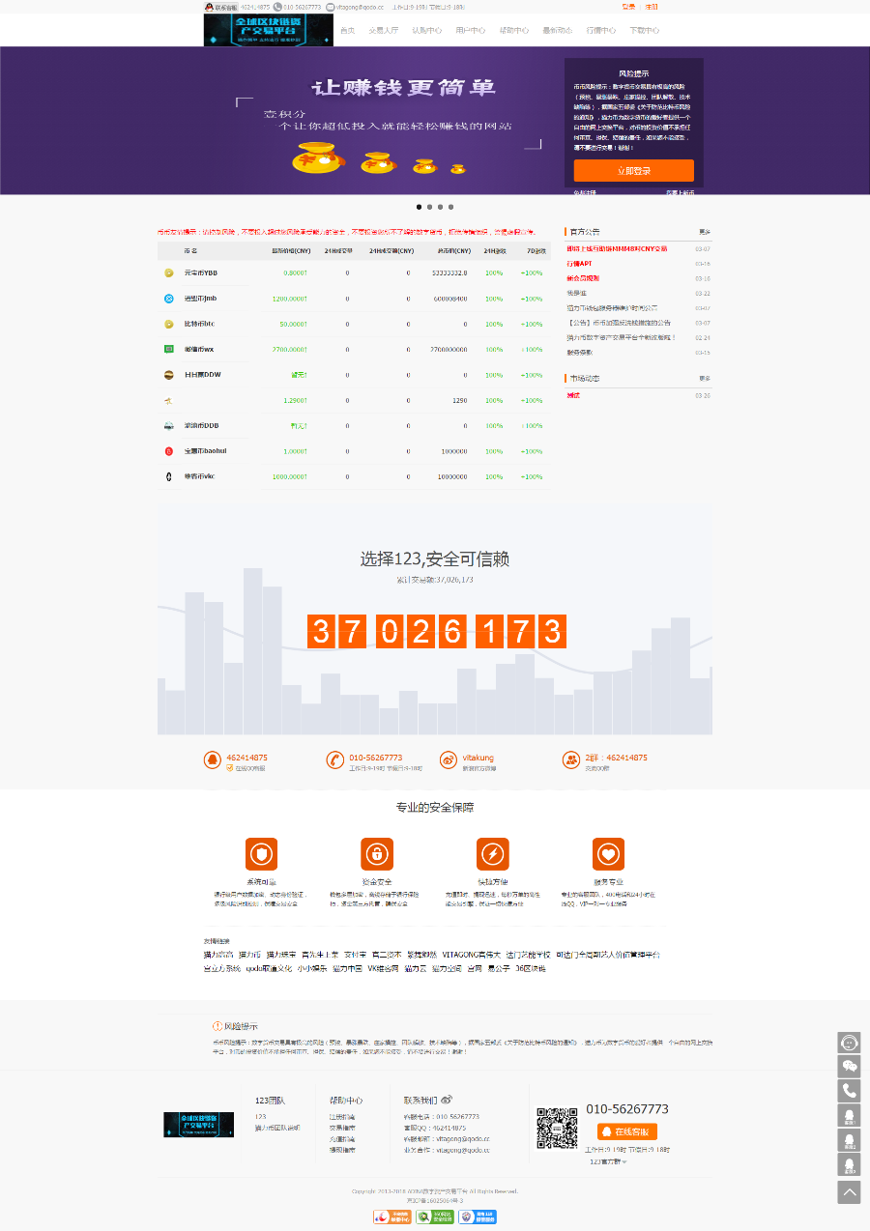Screen dimensions: 870x1231
Task: Open 用户中心 in the navigation bar
Action: coord(471,30)
